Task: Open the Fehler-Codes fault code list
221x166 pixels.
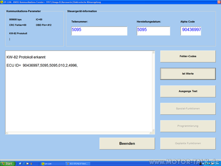Action: pyautogui.click(x=188, y=56)
